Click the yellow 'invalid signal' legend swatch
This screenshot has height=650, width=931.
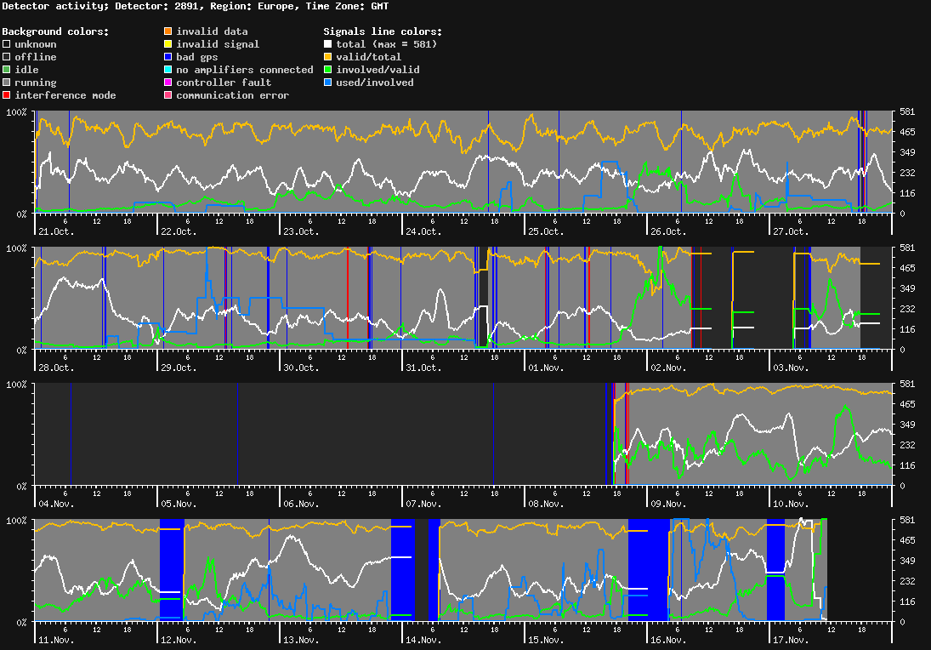pos(167,43)
